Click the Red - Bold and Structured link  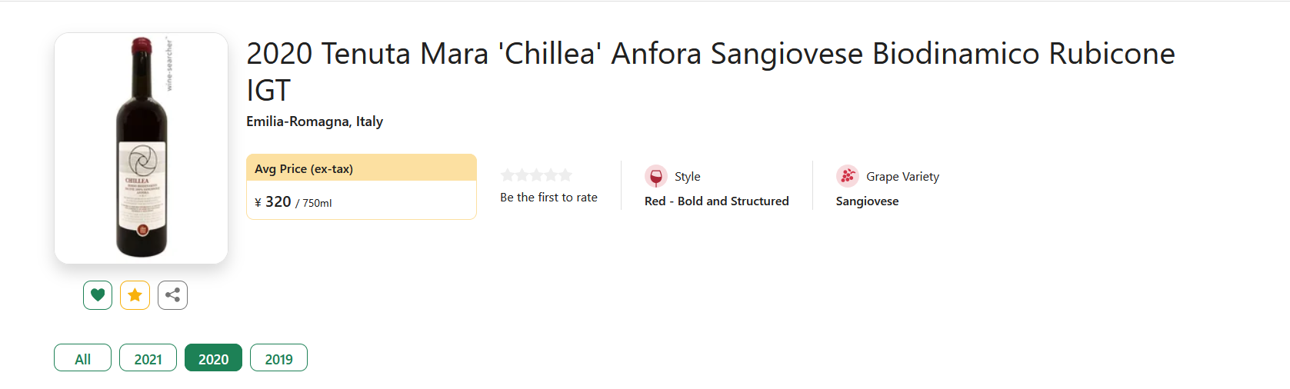[717, 201]
